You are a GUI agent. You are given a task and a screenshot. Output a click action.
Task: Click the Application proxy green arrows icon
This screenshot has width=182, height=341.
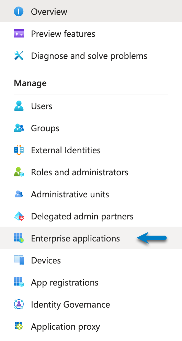click(x=19, y=327)
